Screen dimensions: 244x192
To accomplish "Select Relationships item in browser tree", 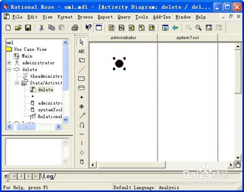I will pos(50,116).
